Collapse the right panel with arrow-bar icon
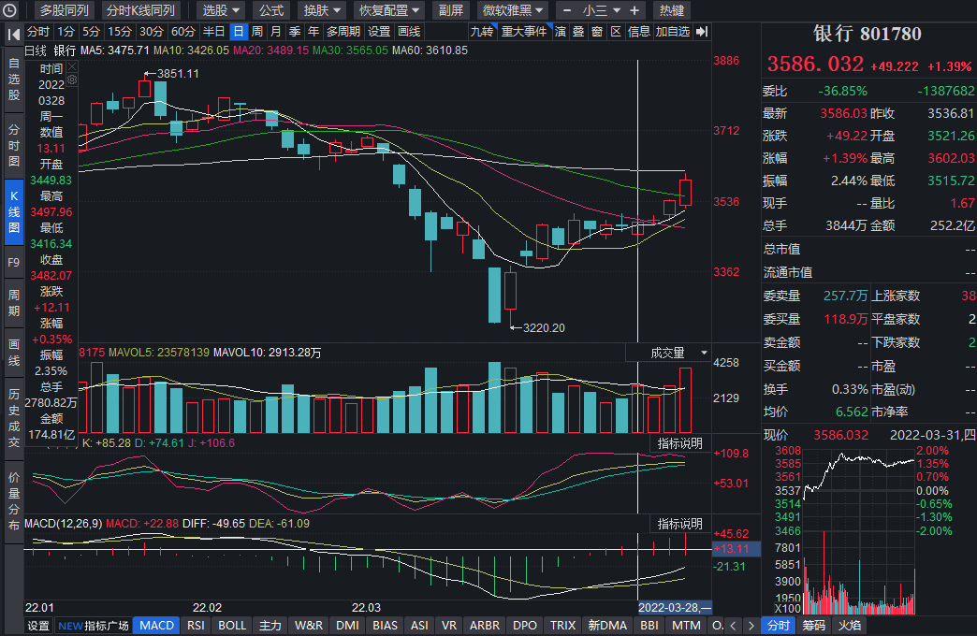977x636 pixels. 702,32
